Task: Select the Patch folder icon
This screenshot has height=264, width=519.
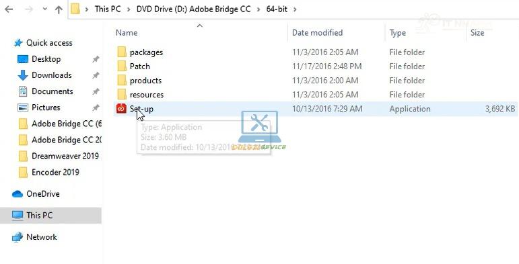Action: pos(122,66)
